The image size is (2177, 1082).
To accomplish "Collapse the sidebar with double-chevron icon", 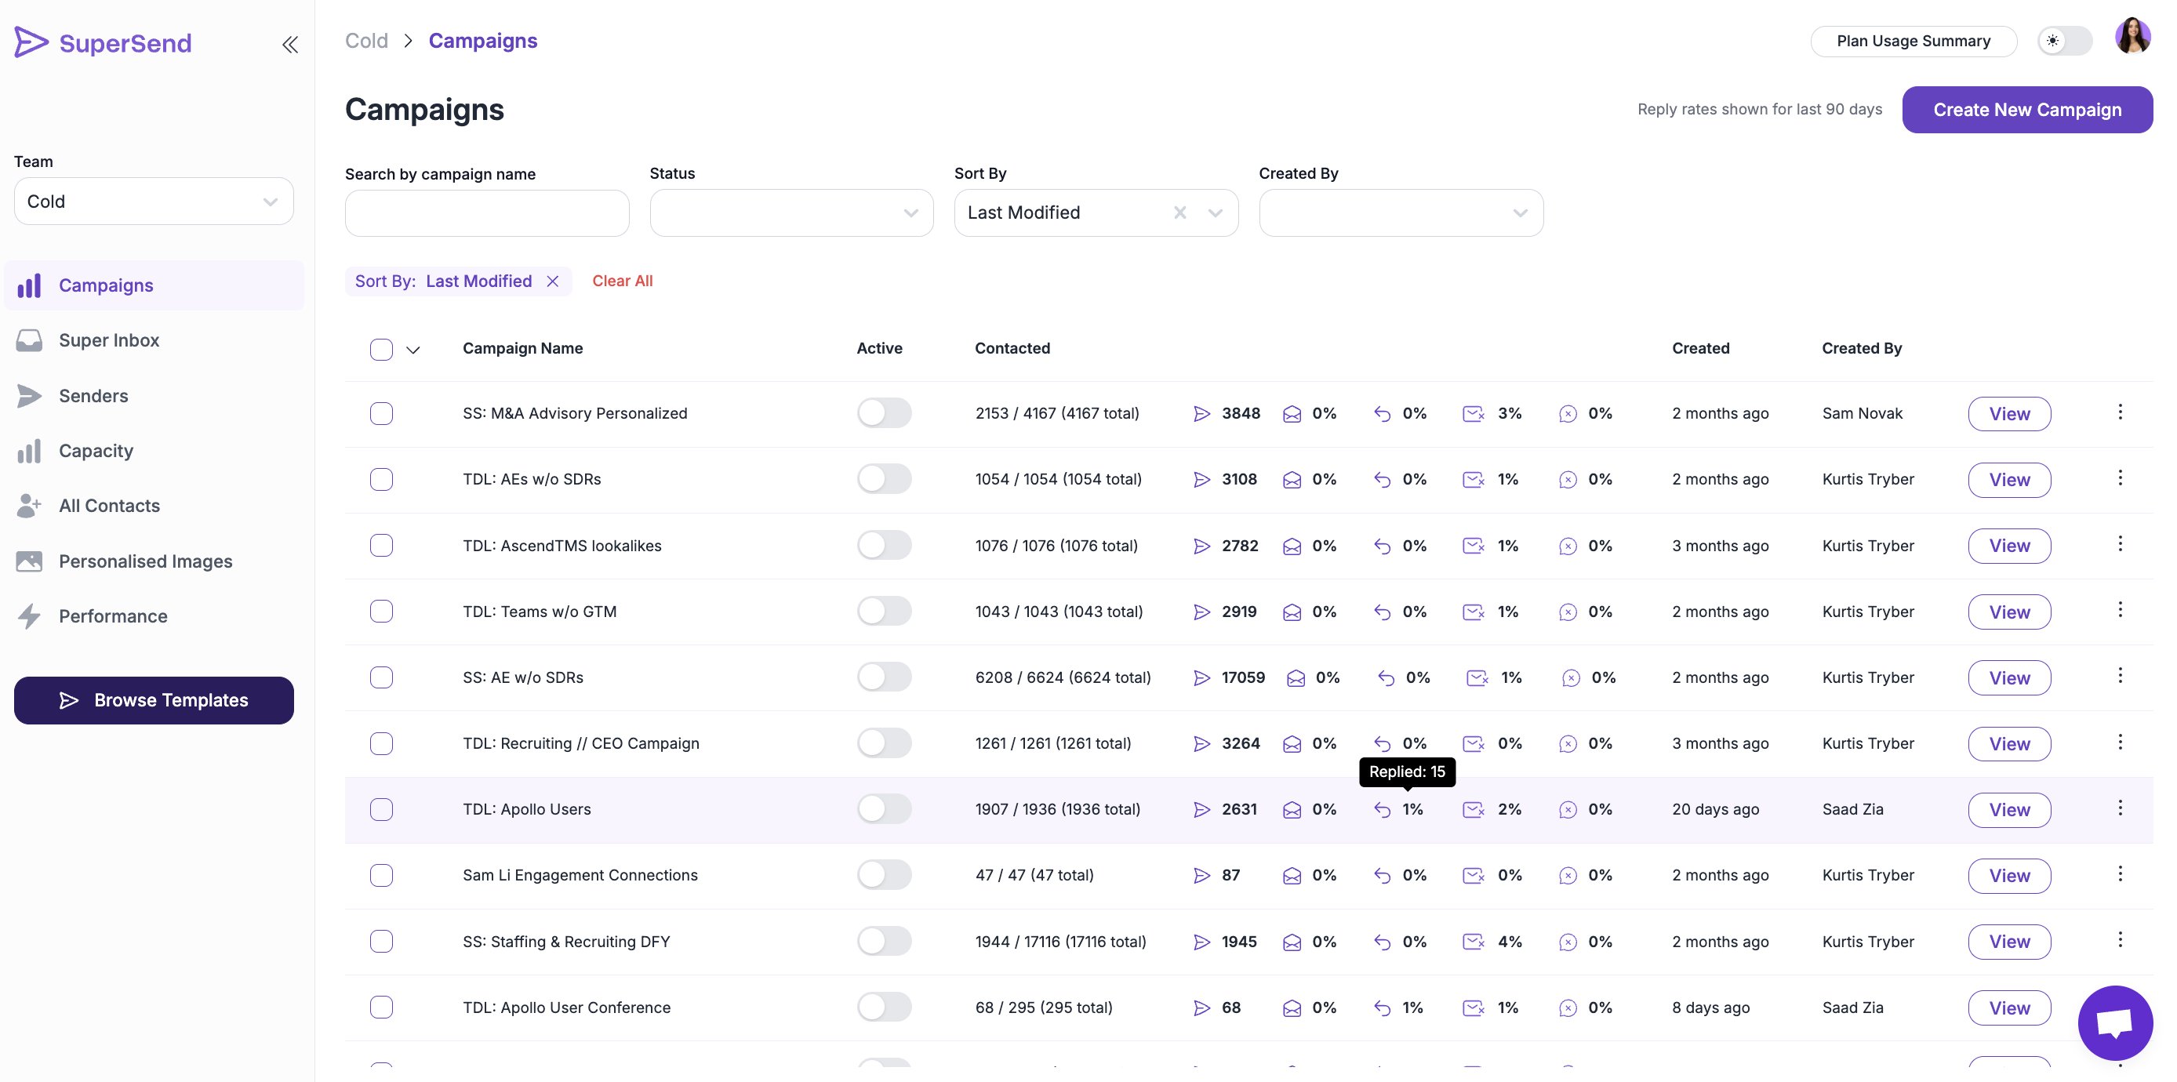I will click(x=290, y=44).
